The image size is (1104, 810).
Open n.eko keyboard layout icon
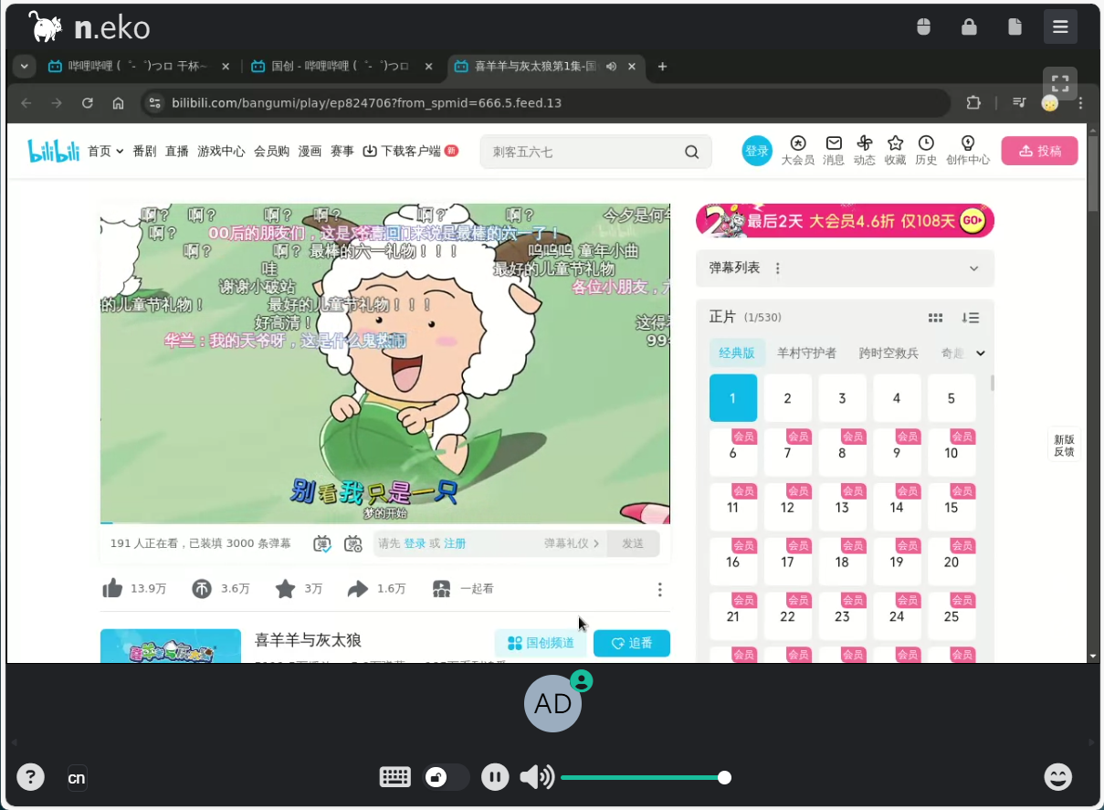pyautogui.click(x=394, y=778)
